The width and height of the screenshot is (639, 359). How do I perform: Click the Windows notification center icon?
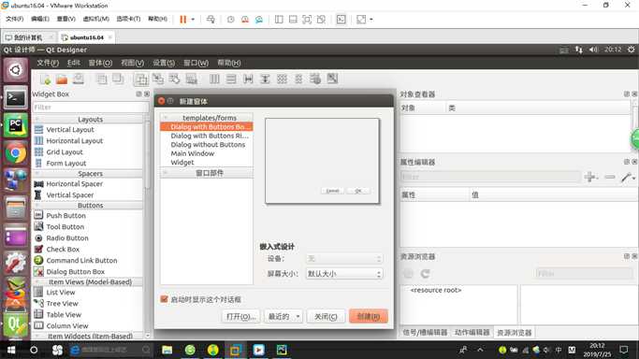click(x=623, y=350)
